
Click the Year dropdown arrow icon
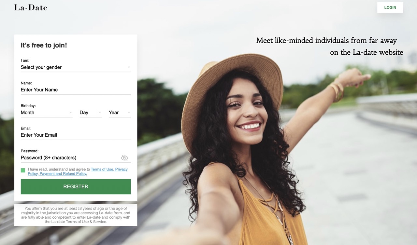point(129,113)
